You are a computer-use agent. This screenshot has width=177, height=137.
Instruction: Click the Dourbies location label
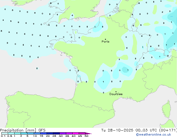coord(116,94)
